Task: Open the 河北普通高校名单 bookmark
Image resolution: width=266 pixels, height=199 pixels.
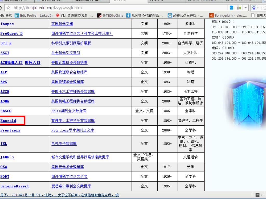Action: [x=74, y=15]
